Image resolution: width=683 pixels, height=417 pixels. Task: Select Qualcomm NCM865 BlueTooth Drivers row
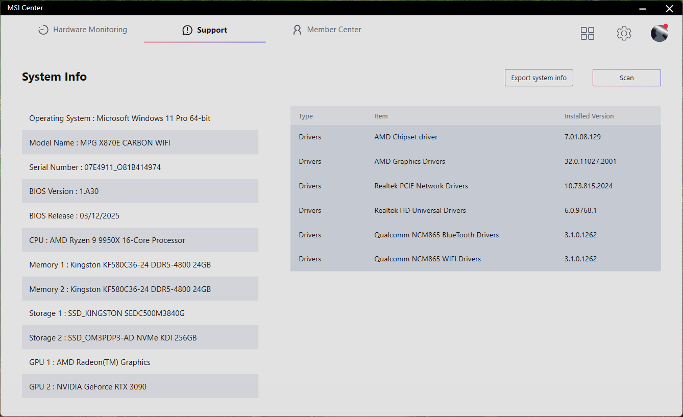[475, 235]
